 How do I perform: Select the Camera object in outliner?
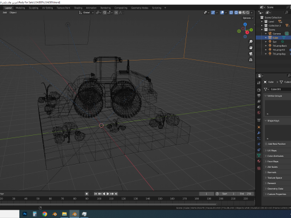click(x=276, y=34)
